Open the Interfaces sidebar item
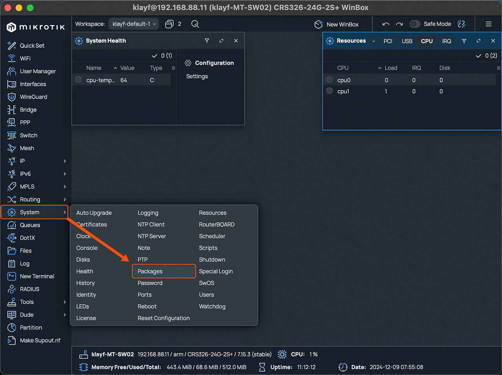Viewport: 502px width, 375px height. (x=33, y=84)
